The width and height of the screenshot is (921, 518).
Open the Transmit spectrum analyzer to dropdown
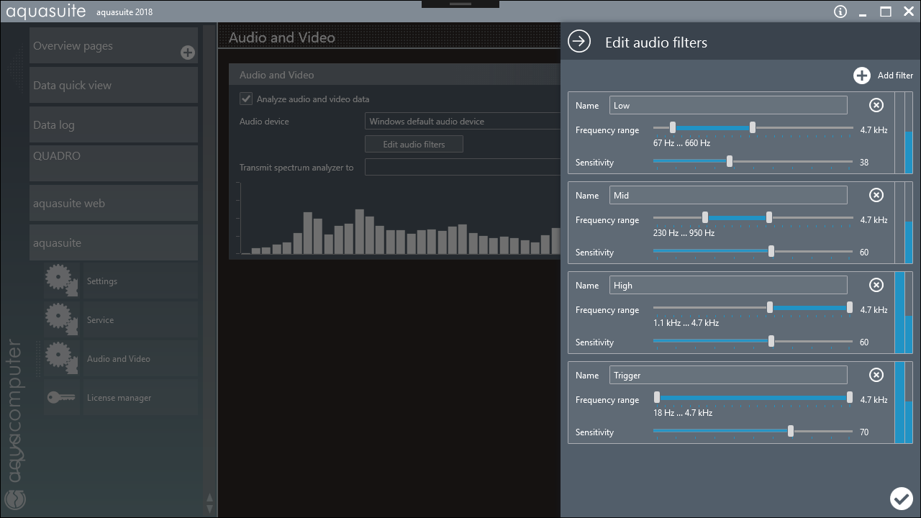click(x=462, y=167)
